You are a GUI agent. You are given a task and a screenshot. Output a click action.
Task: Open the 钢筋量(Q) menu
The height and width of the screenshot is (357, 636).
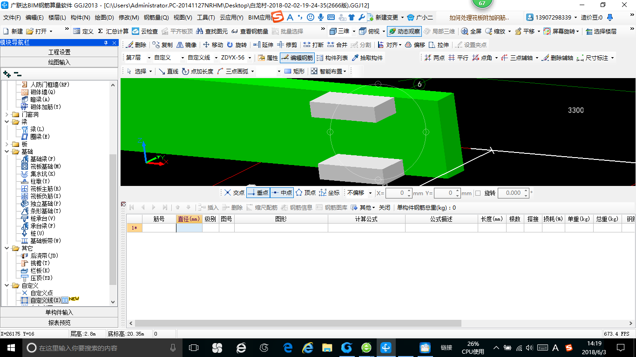click(x=156, y=18)
